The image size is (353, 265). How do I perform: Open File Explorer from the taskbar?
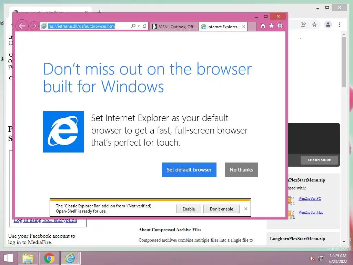coord(28,258)
